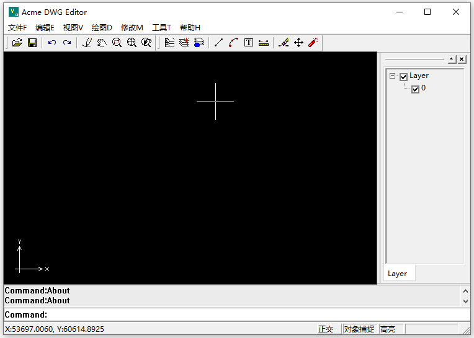Choose the zoom window magnifier tool

[x=117, y=43]
